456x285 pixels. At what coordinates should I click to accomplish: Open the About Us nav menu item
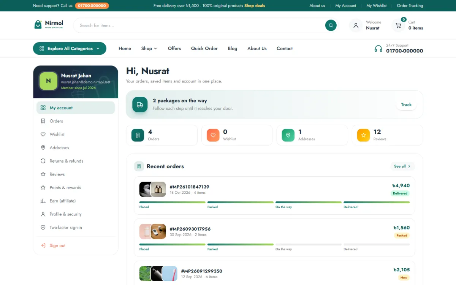pos(257,48)
